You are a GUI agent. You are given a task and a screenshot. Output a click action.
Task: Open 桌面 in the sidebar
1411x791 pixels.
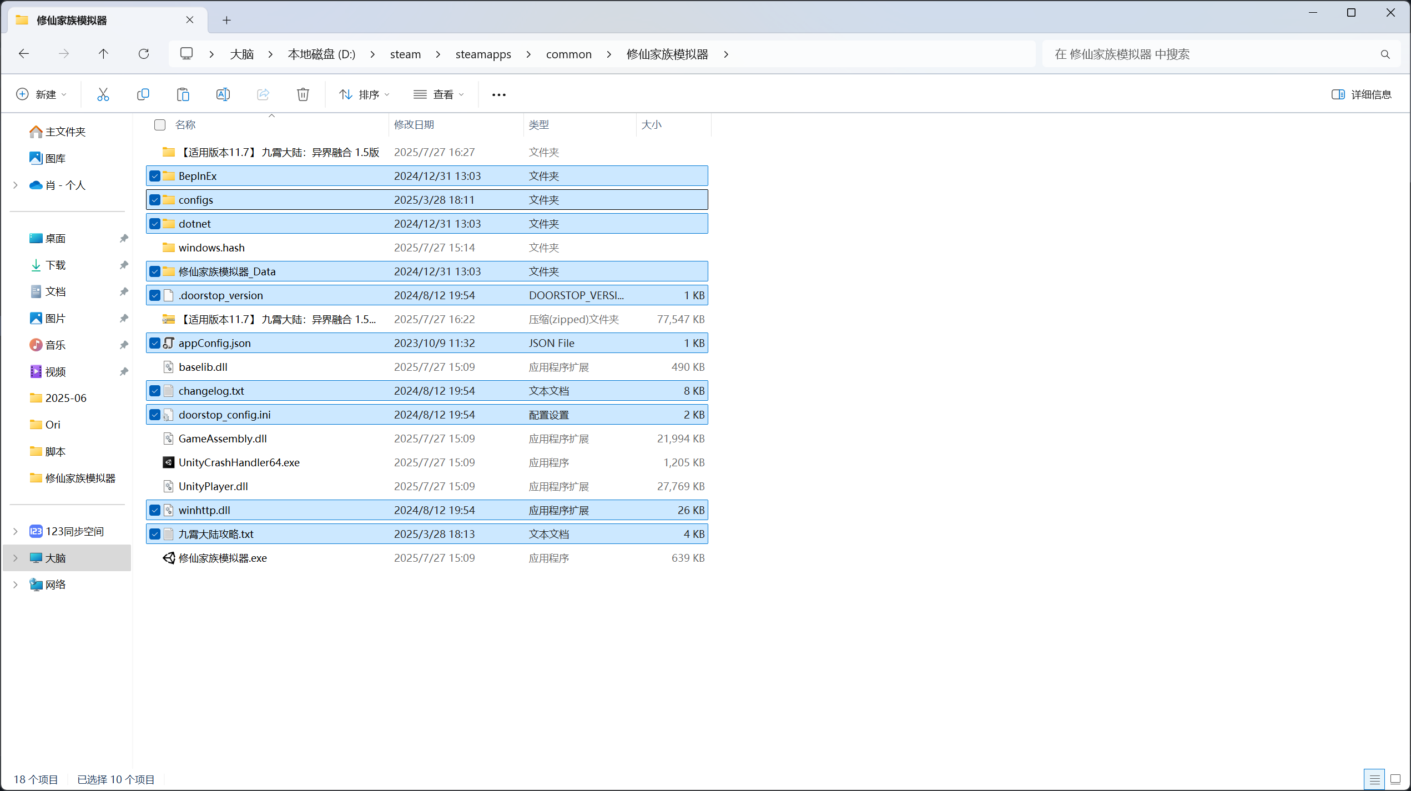click(x=48, y=238)
